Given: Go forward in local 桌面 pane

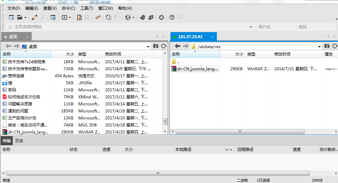Looking at the screenshot, I should point(16,46).
